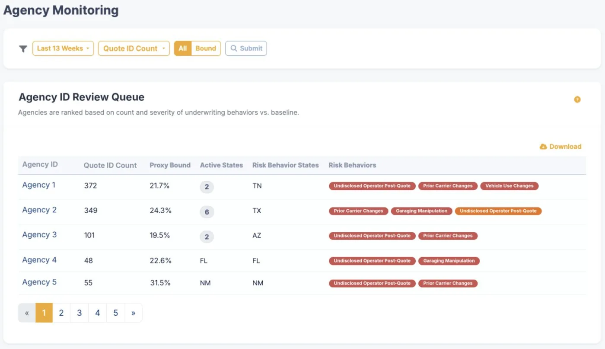This screenshot has width=605, height=349.
Task: Click the Submit search button
Action: pos(246,48)
